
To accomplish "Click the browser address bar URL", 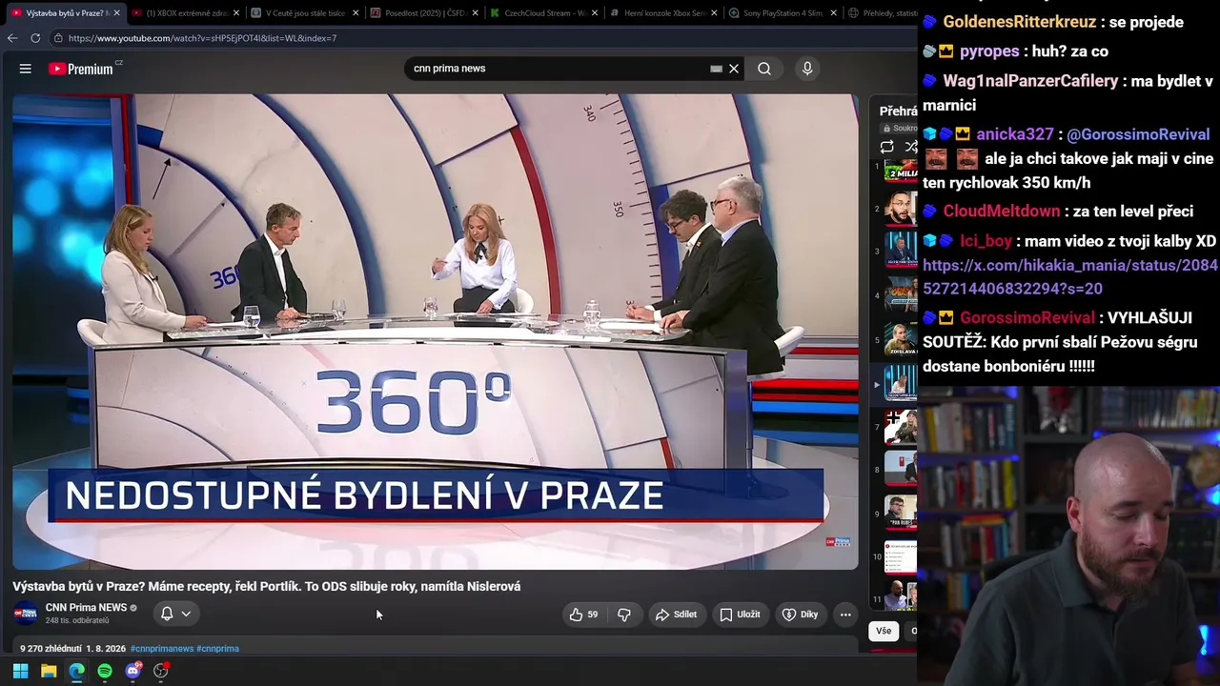I will (x=202, y=38).
